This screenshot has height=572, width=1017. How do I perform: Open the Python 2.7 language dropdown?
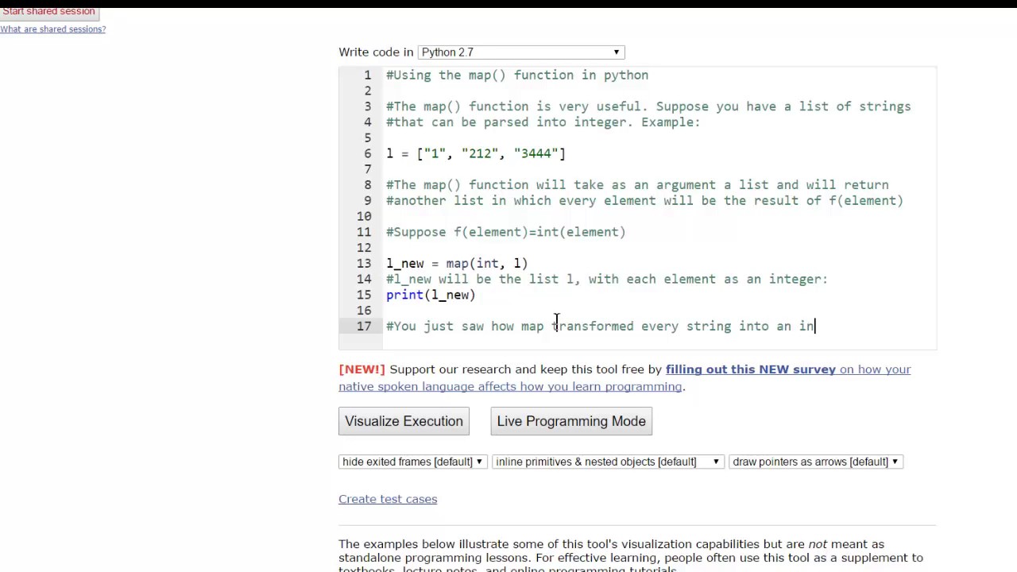coord(521,52)
